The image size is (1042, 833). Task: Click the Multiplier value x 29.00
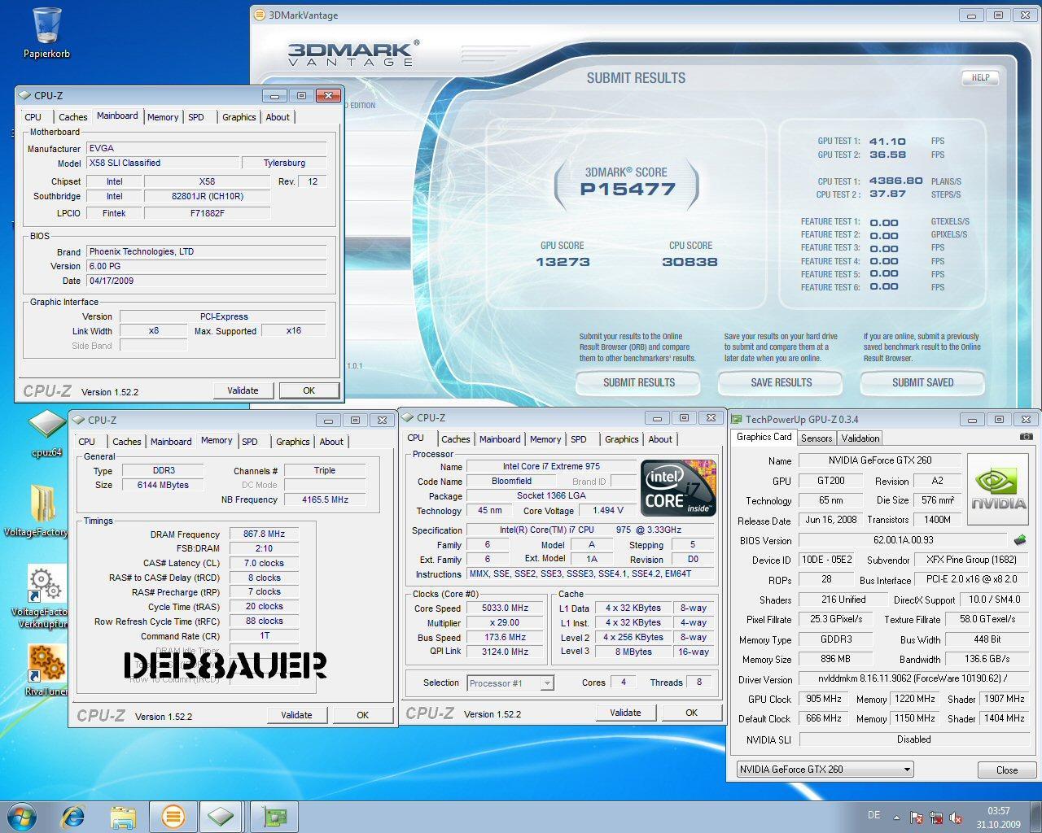(506, 622)
